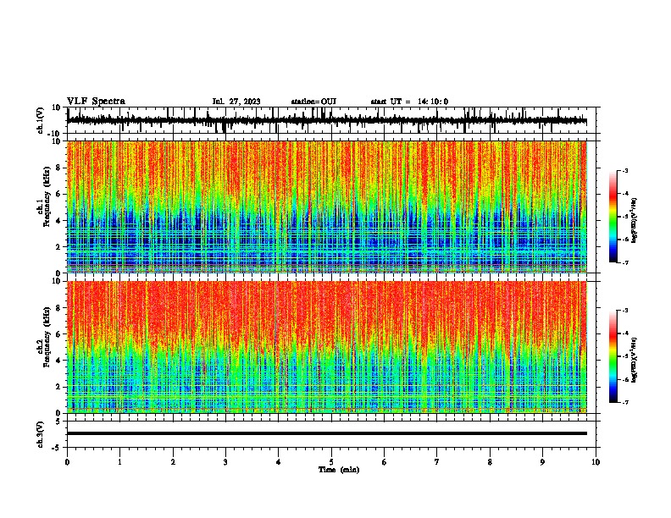Click the ch.1 "Frequency (kHz)" axis label

(47, 197)
